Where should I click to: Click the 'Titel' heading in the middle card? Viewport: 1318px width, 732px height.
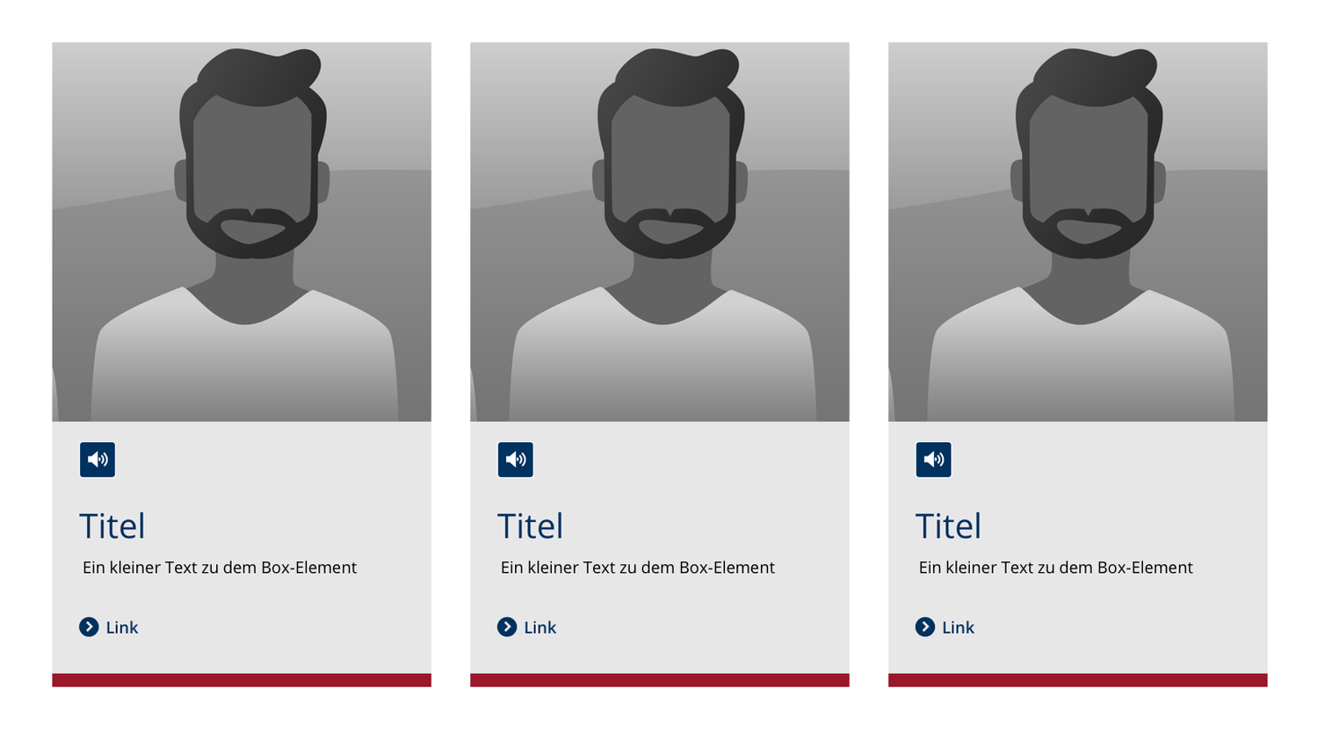[x=531, y=526]
